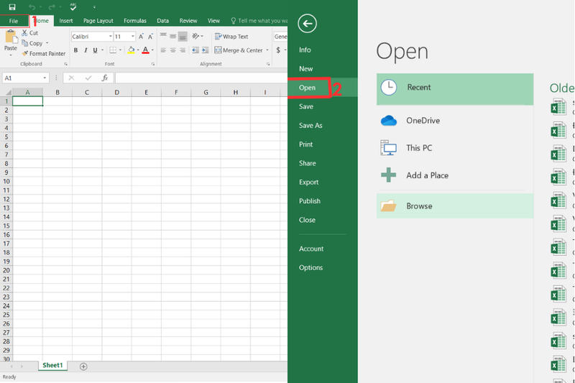Toggle Wrap Text
575x383 pixels.
point(231,37)
